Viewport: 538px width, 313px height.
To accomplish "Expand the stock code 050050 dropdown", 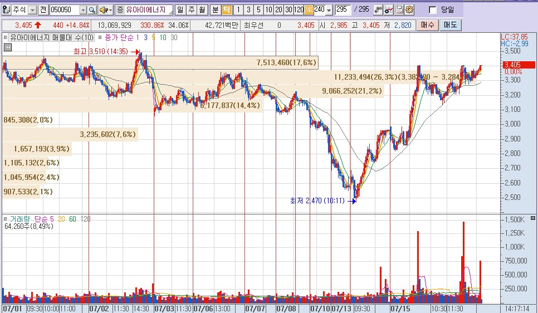I will [x=83, y=10].
